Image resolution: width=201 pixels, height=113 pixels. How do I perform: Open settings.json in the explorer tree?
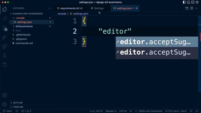31,22
